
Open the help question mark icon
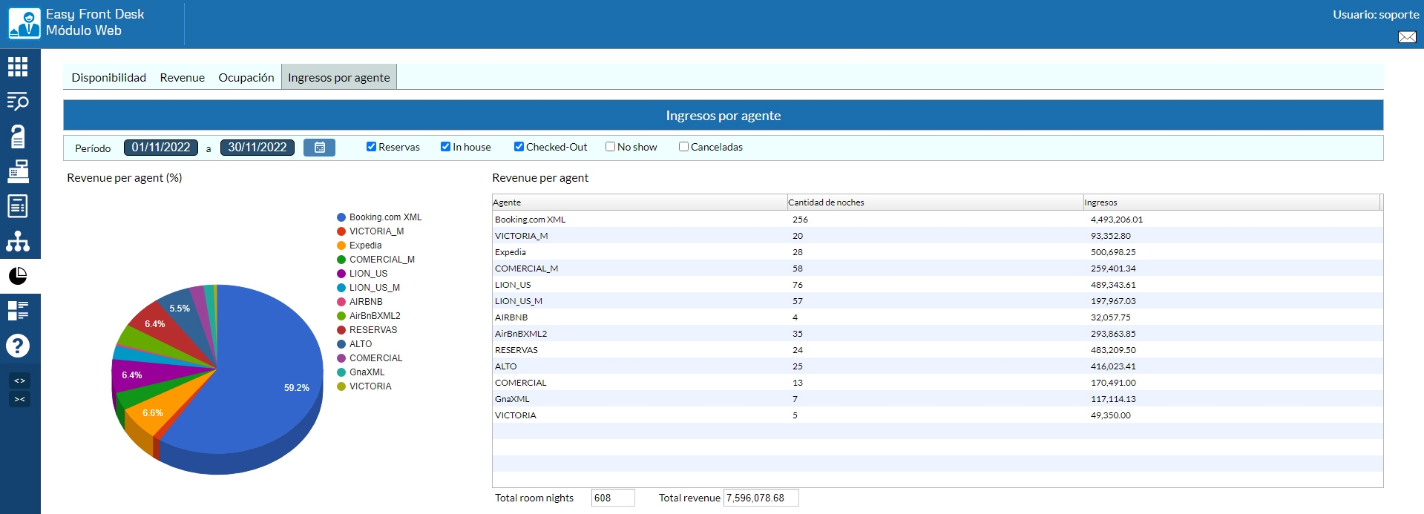18,346
